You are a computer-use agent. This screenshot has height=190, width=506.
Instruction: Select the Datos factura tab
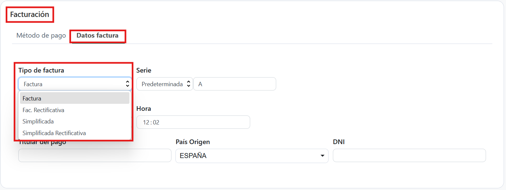pos(97,36)
